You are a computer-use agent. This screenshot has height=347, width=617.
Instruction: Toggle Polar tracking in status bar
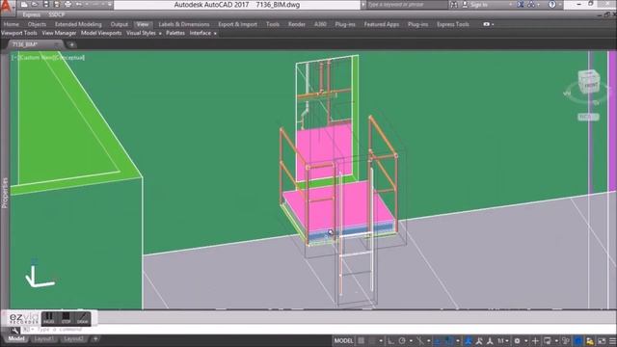coord(402,340)
